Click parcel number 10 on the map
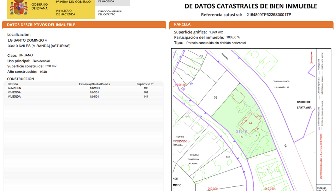 pos(269,170)
